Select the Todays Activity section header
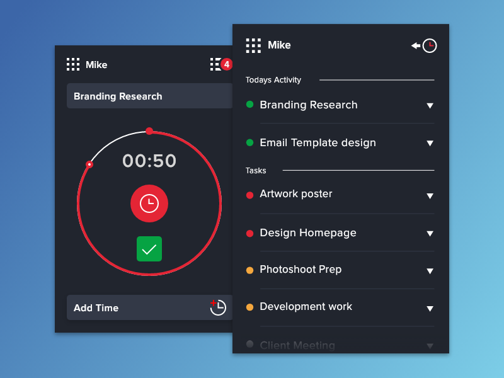 pos(273,80)
